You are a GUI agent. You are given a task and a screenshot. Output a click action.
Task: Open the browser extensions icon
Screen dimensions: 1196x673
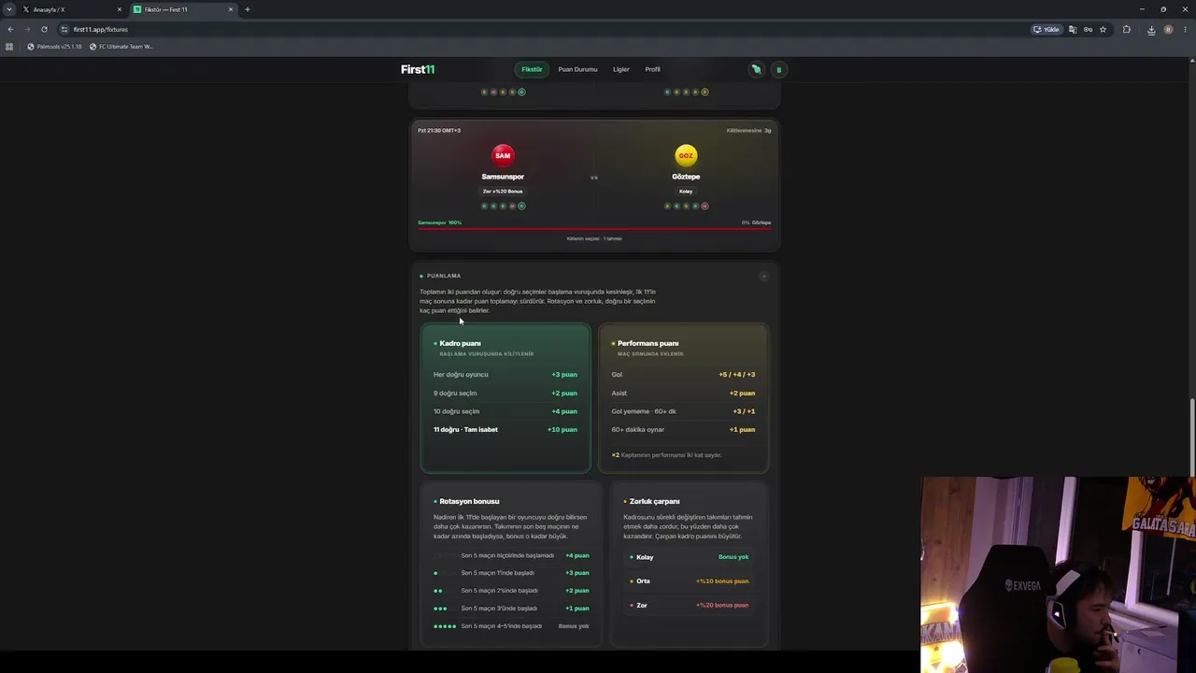(x=1126, y=29)
